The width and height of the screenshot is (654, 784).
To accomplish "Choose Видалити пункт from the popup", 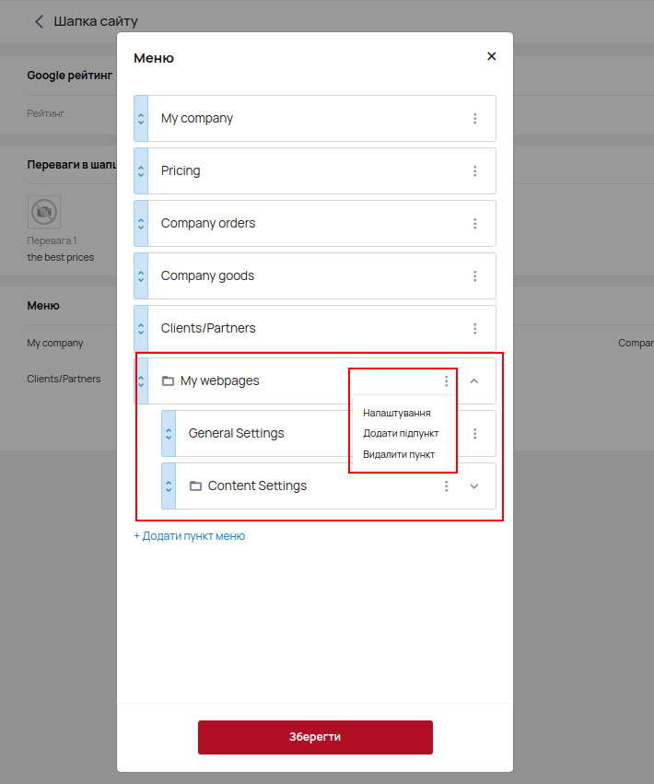I will [399, 454].
